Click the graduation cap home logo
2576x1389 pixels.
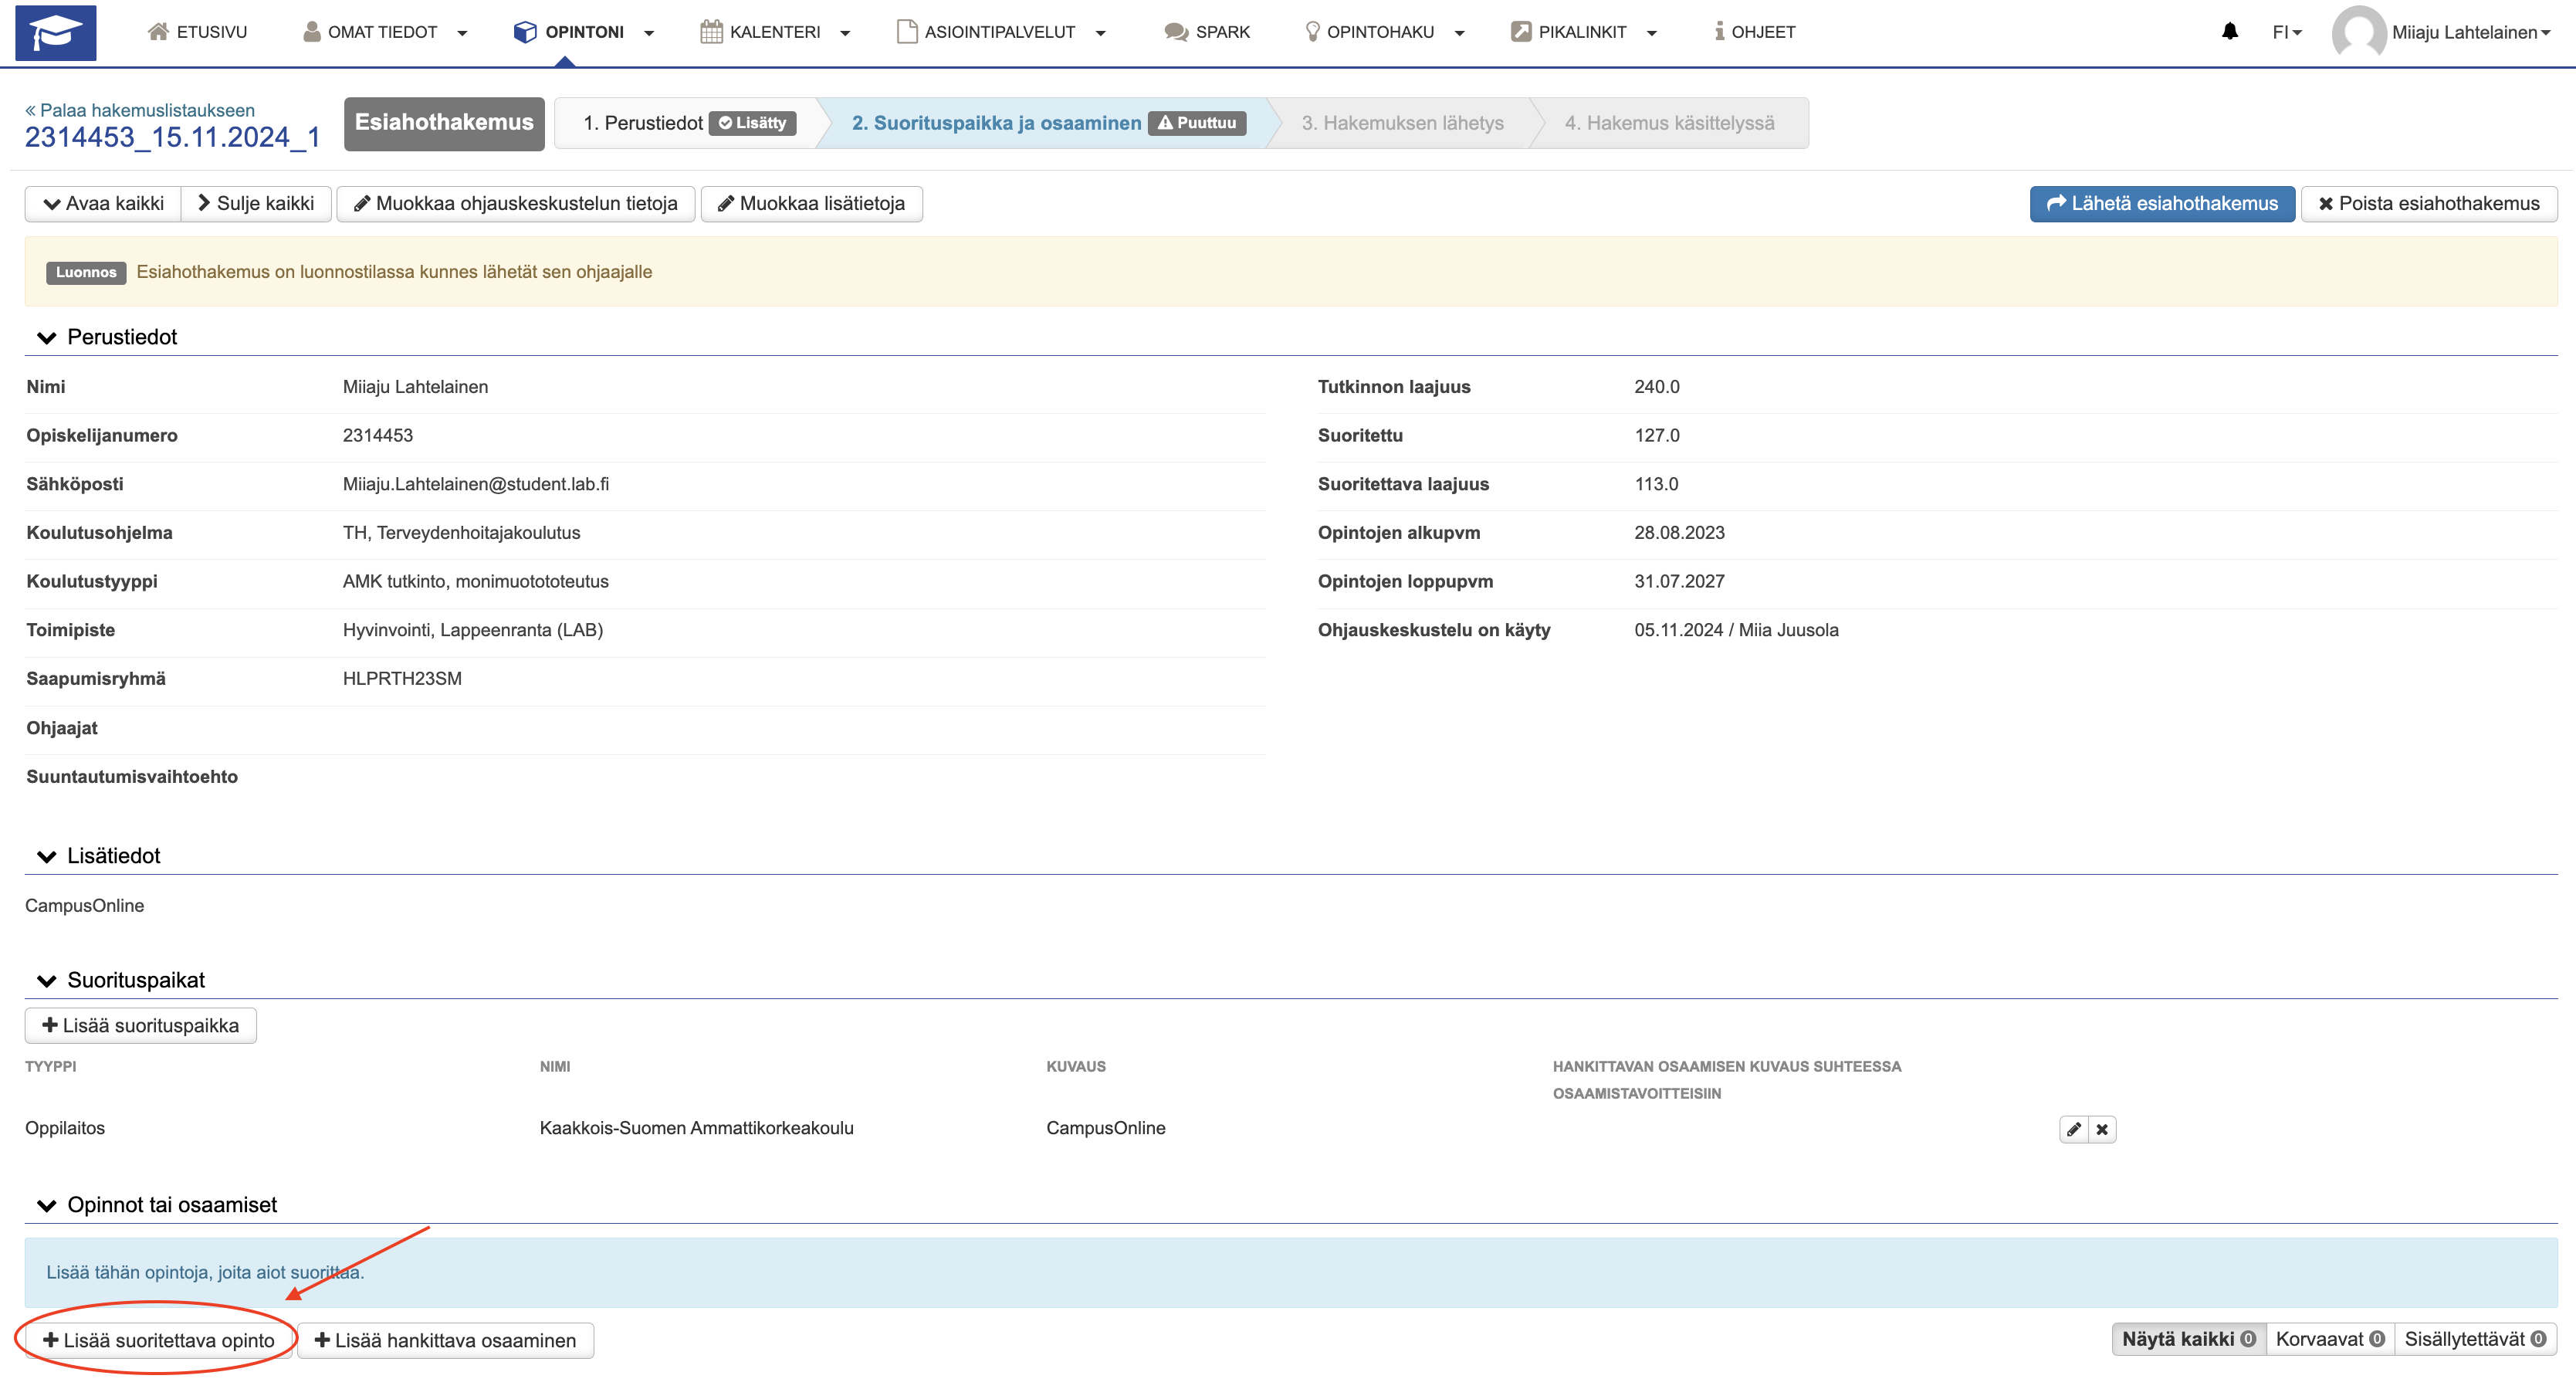click(56, 32)
